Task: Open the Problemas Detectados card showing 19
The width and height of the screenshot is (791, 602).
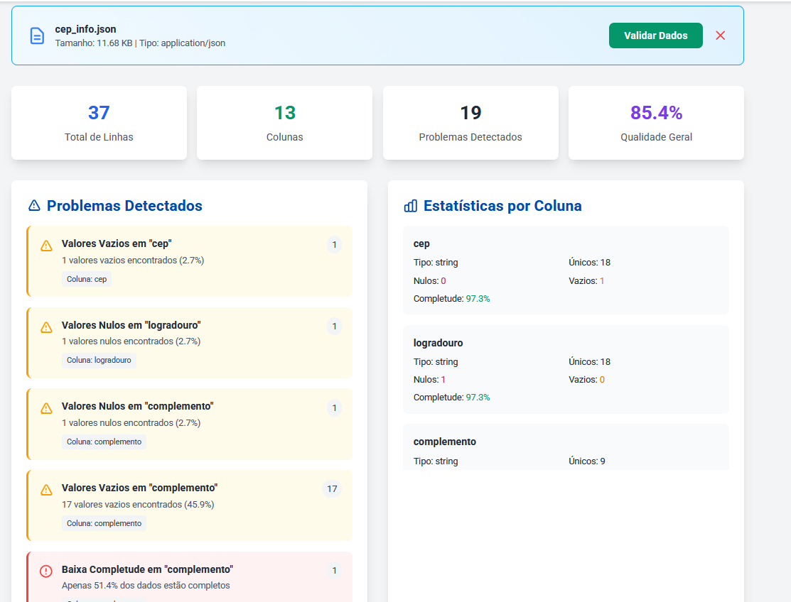Action: click(x=470, y=123)
